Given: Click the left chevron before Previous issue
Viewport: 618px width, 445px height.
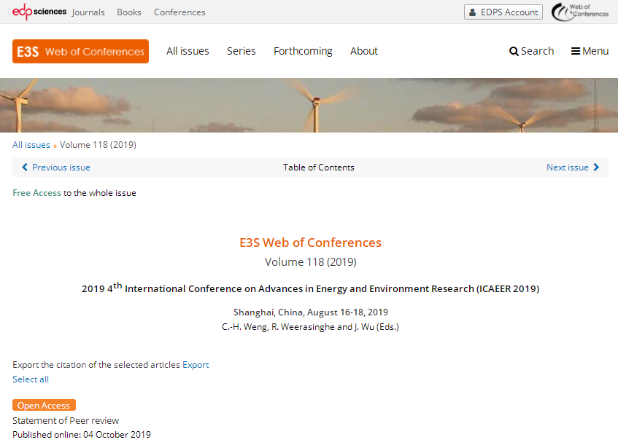Looking at the screenshot, I should [25, 168].
